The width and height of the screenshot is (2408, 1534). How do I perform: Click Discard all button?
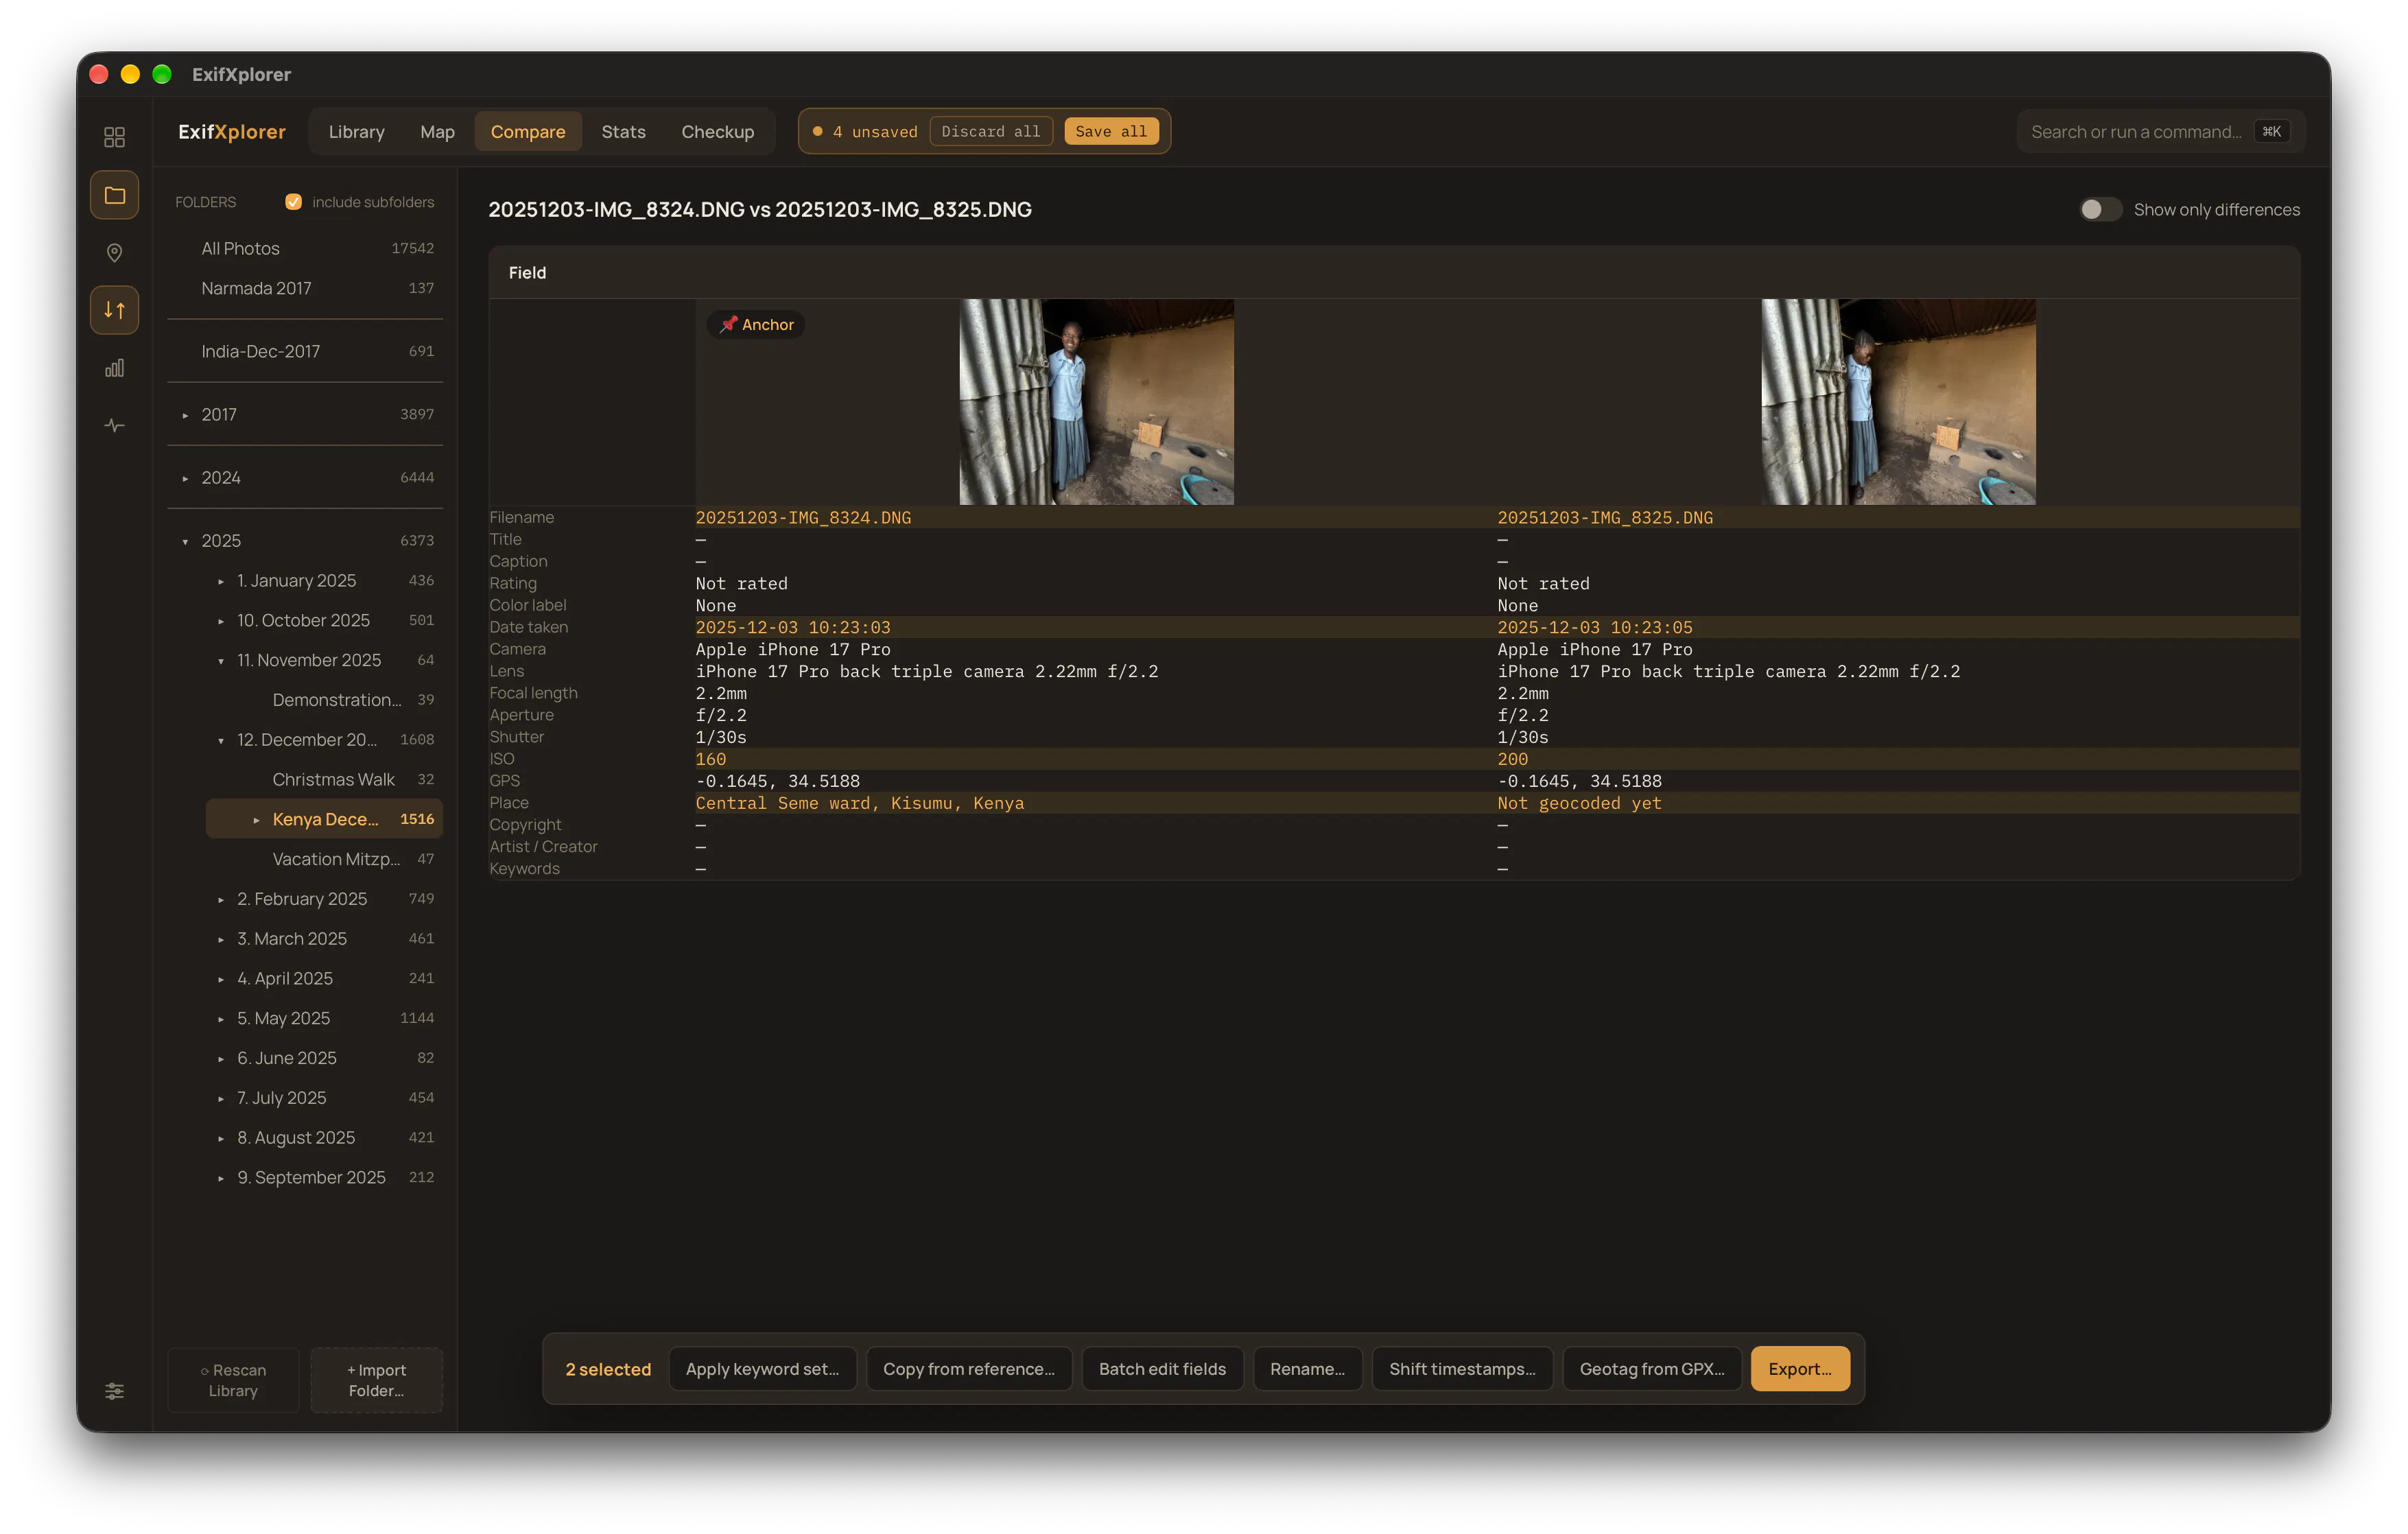(990, 132)
